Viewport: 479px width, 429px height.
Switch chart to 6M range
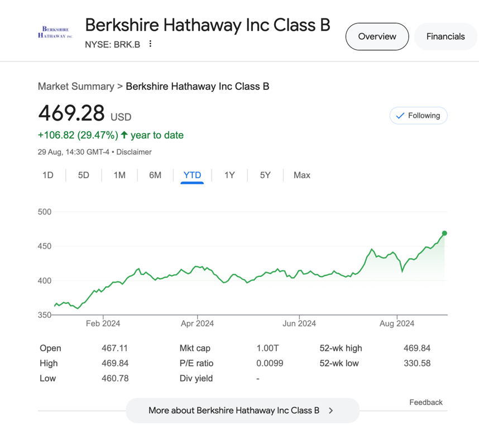coord(155,175)
